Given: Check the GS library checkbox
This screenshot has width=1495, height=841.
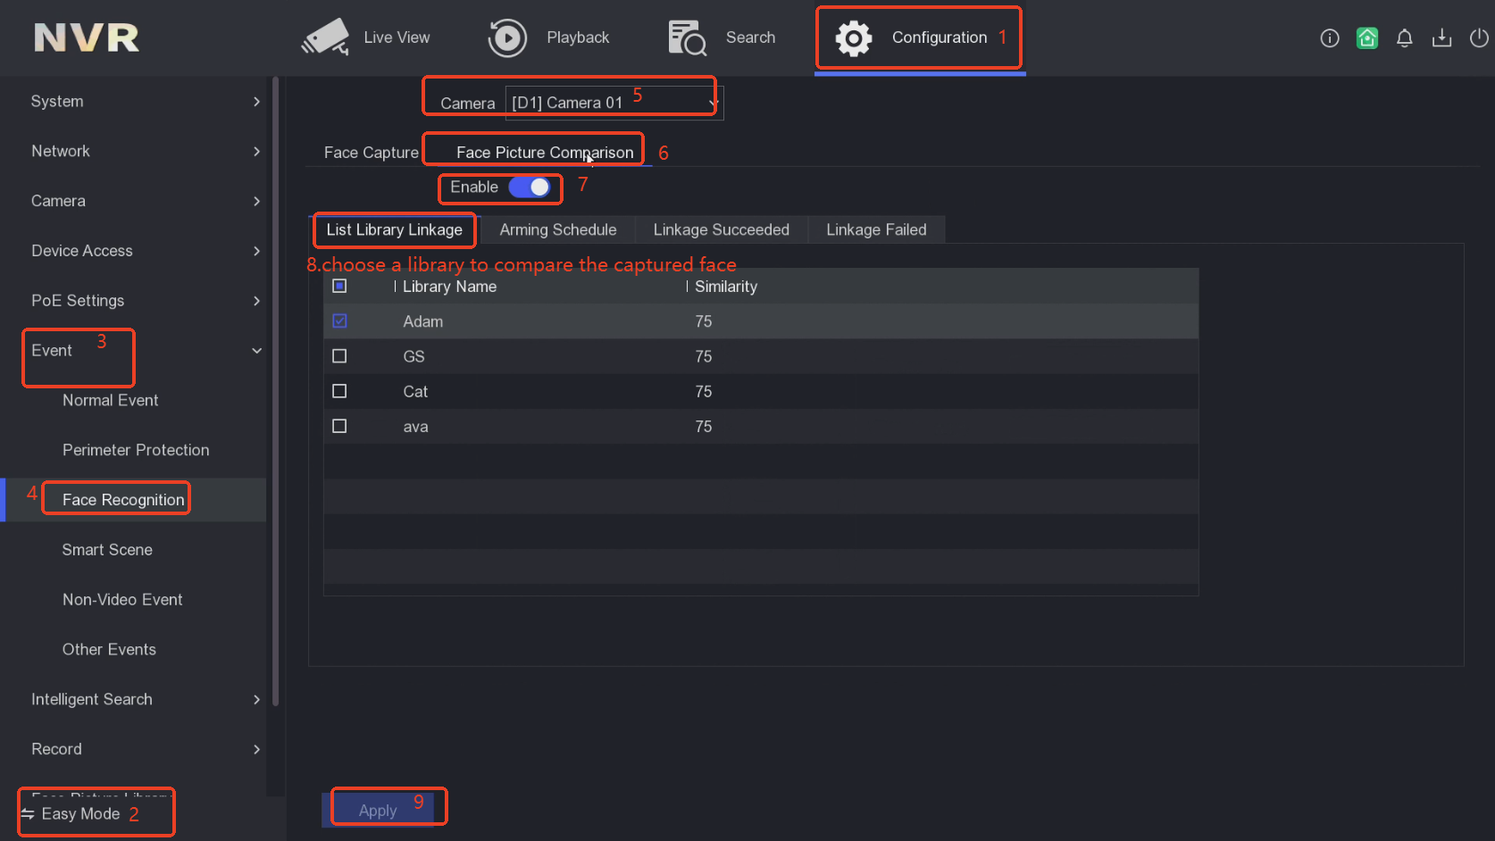Looking at the screenshot, I should pos(339,356).
